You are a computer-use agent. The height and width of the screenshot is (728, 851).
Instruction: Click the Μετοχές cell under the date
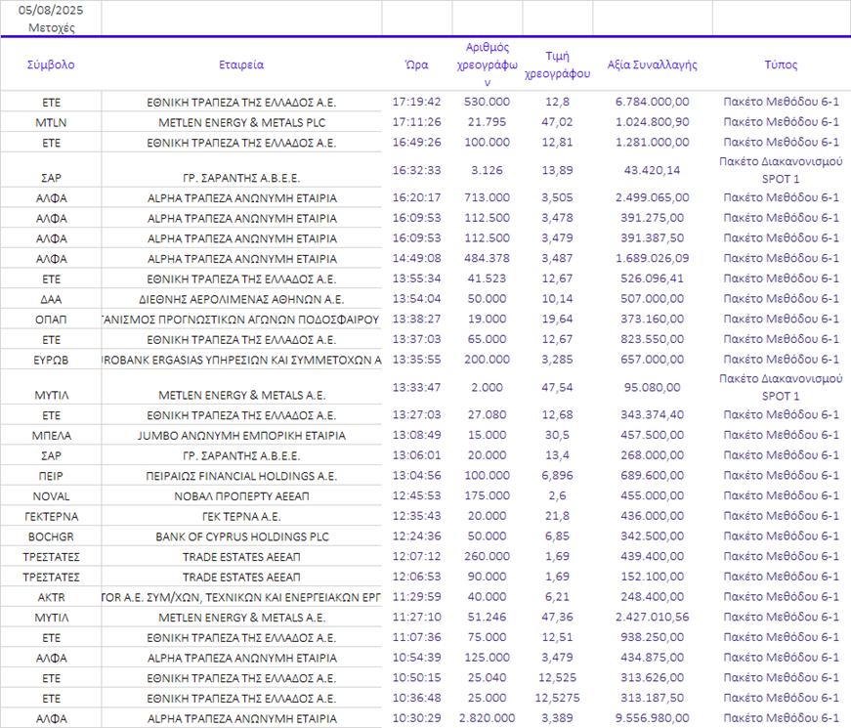51,27
